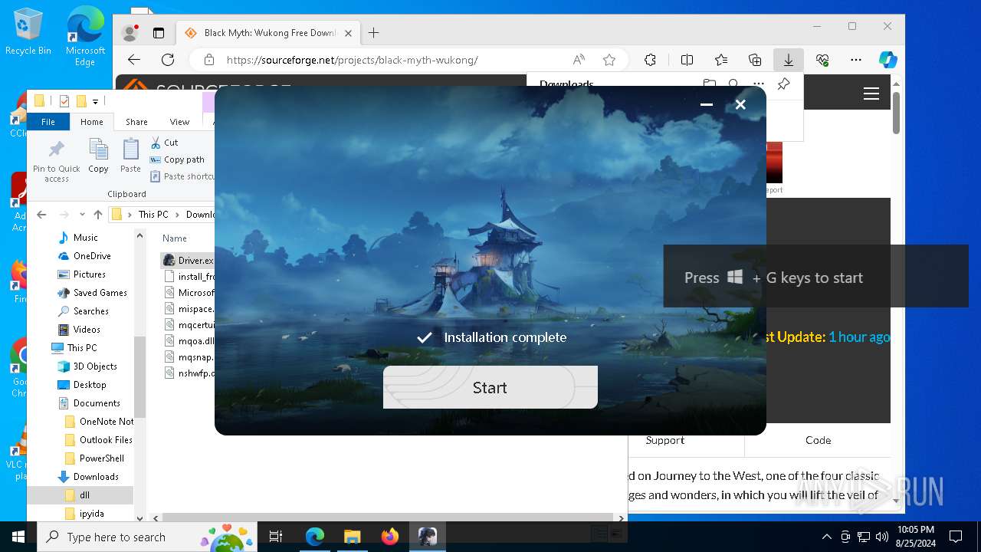Click Cut in the Clipboard group
The width and height of the screenshot is (981, 552).
pos(164,143)
